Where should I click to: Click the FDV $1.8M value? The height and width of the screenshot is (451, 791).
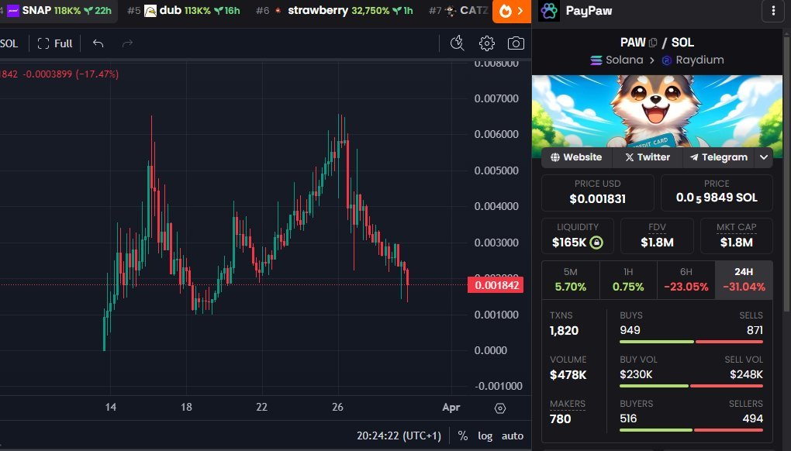pyautogui.click(x=657, y=243)
